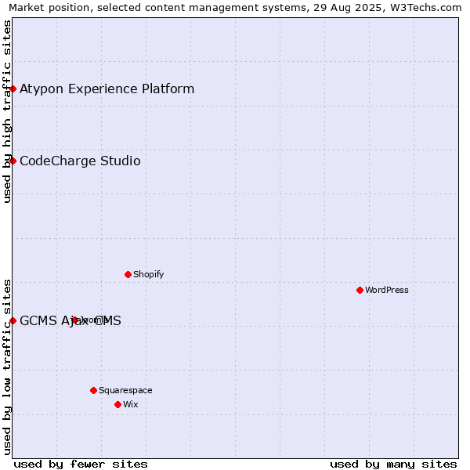470x470 pixels.
Task: Click the "used by high traffic sites" axis label
Action: [x=6, y=111]
